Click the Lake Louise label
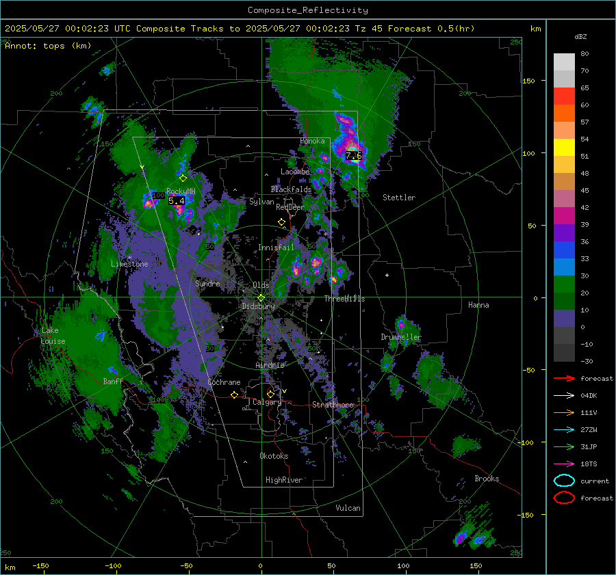 pyautogui.click(x=53, y=336)
